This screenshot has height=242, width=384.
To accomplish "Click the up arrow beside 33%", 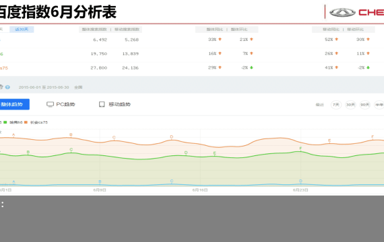I will point(220,39).
